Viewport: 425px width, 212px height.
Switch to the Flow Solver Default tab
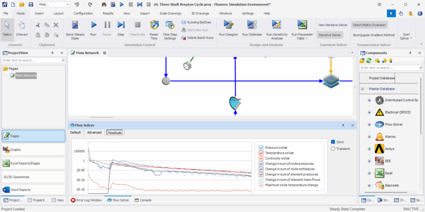point(75,132)
